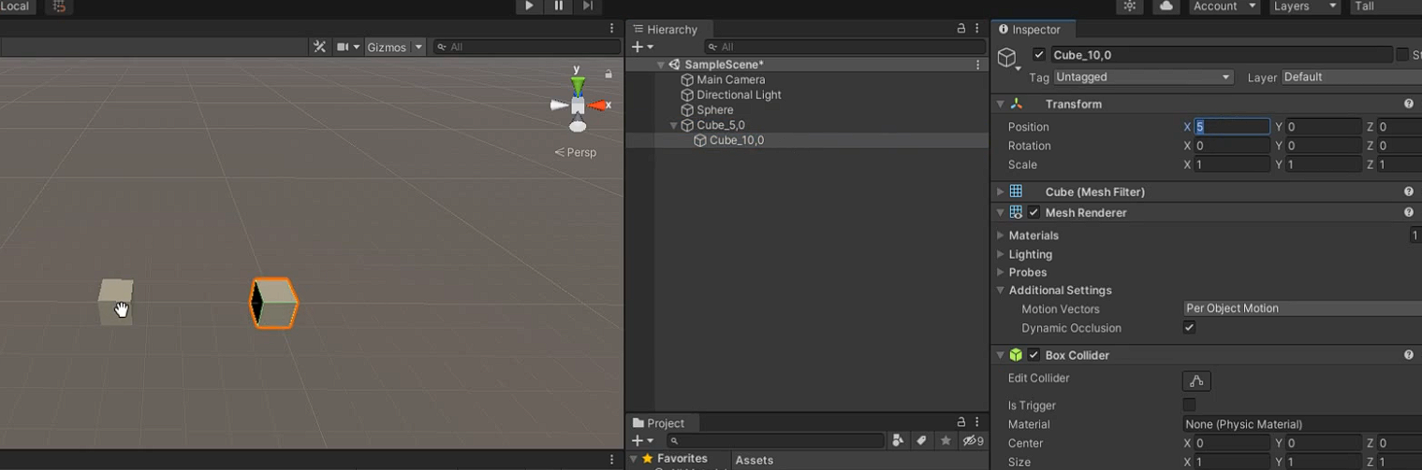Toggle Persp projection label
This screenshot has height=470, width=1422.
[x=576, y=152]
